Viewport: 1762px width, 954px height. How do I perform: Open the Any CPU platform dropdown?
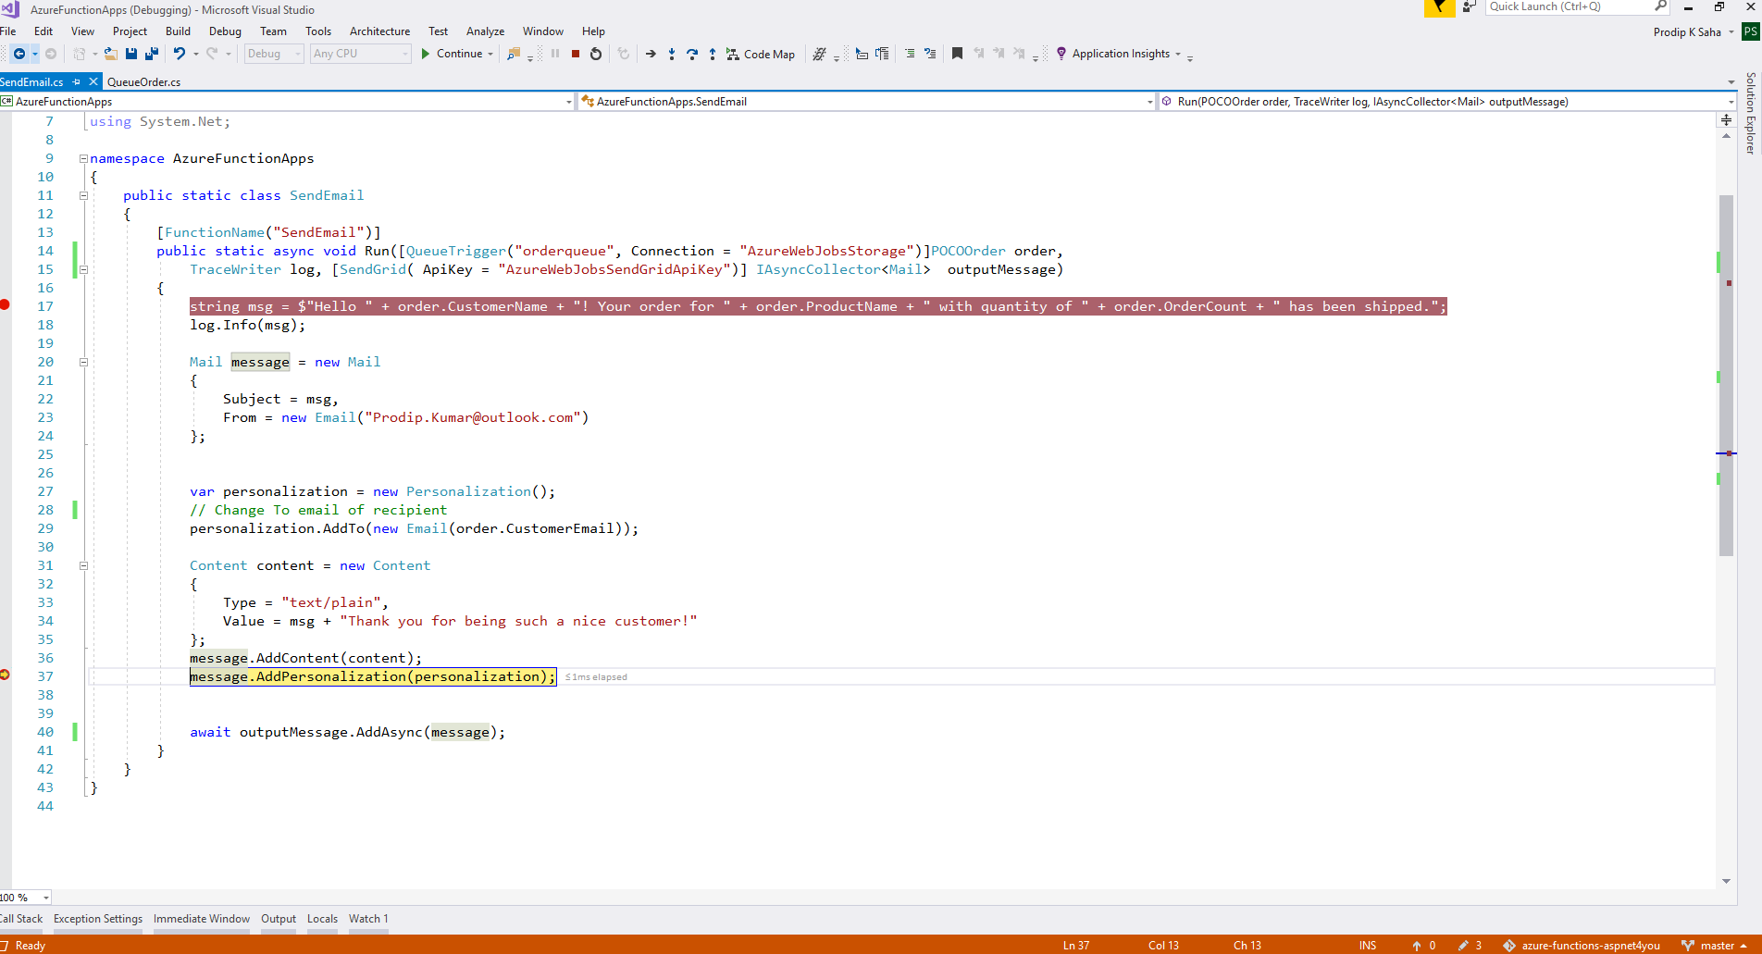[x=360, y=54]
